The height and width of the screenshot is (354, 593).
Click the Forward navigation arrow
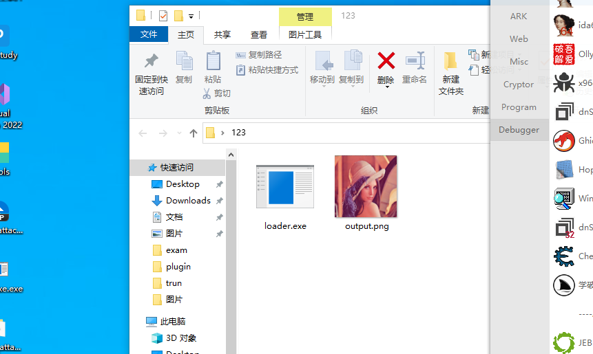coord(163,133)
